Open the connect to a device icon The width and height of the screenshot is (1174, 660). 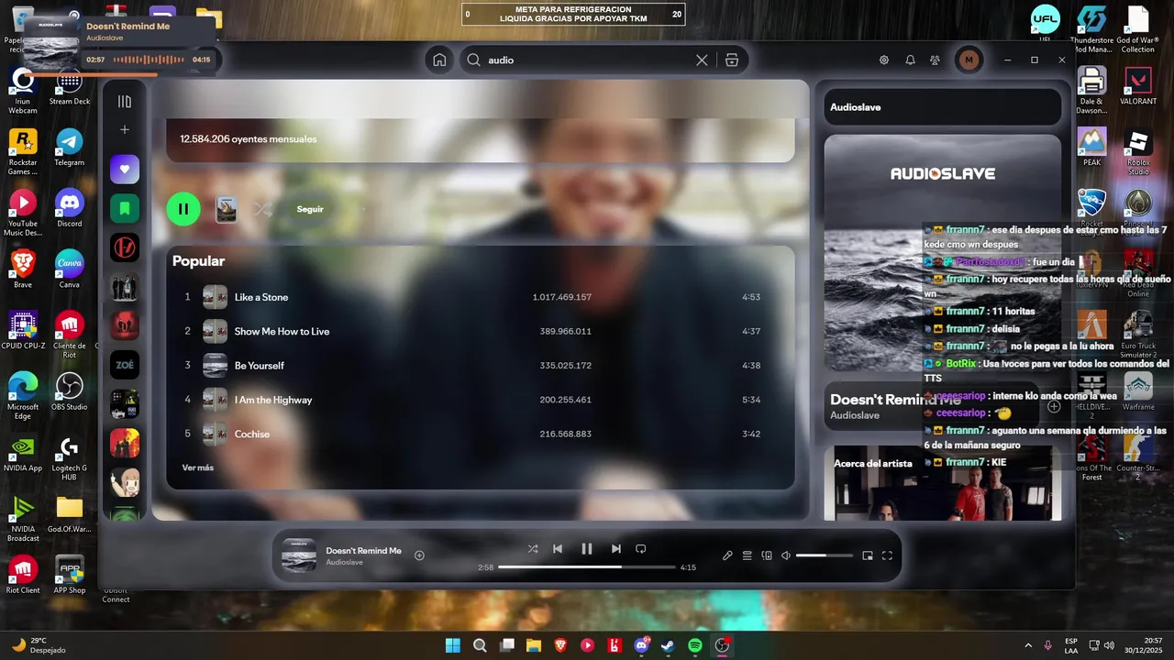click(x=767, y=555)
